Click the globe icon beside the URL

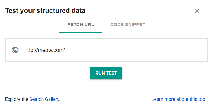pyautogui.click(x=15, y=50)
